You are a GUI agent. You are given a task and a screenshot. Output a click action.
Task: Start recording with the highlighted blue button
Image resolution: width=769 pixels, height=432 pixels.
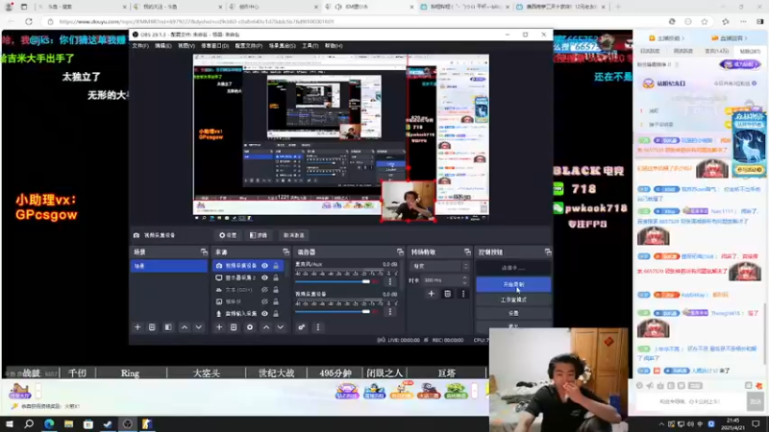coord(513,284)
